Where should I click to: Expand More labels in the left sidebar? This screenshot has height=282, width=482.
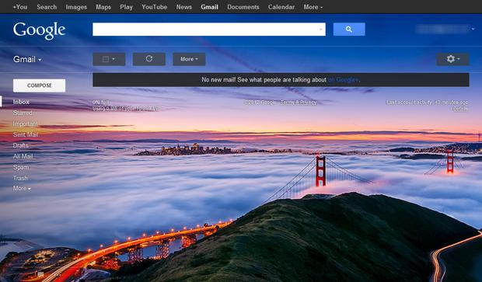click(22, 188)
